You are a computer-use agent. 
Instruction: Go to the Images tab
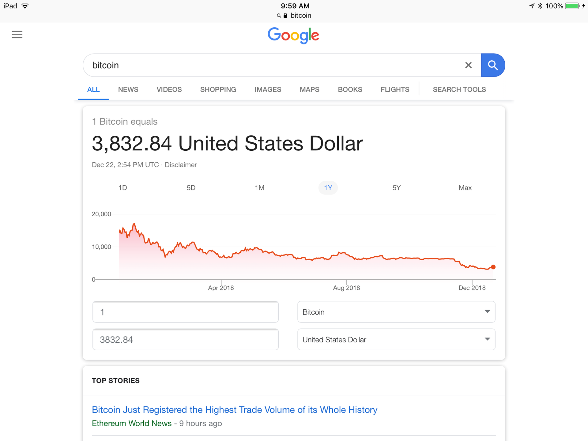coord(268,89)
